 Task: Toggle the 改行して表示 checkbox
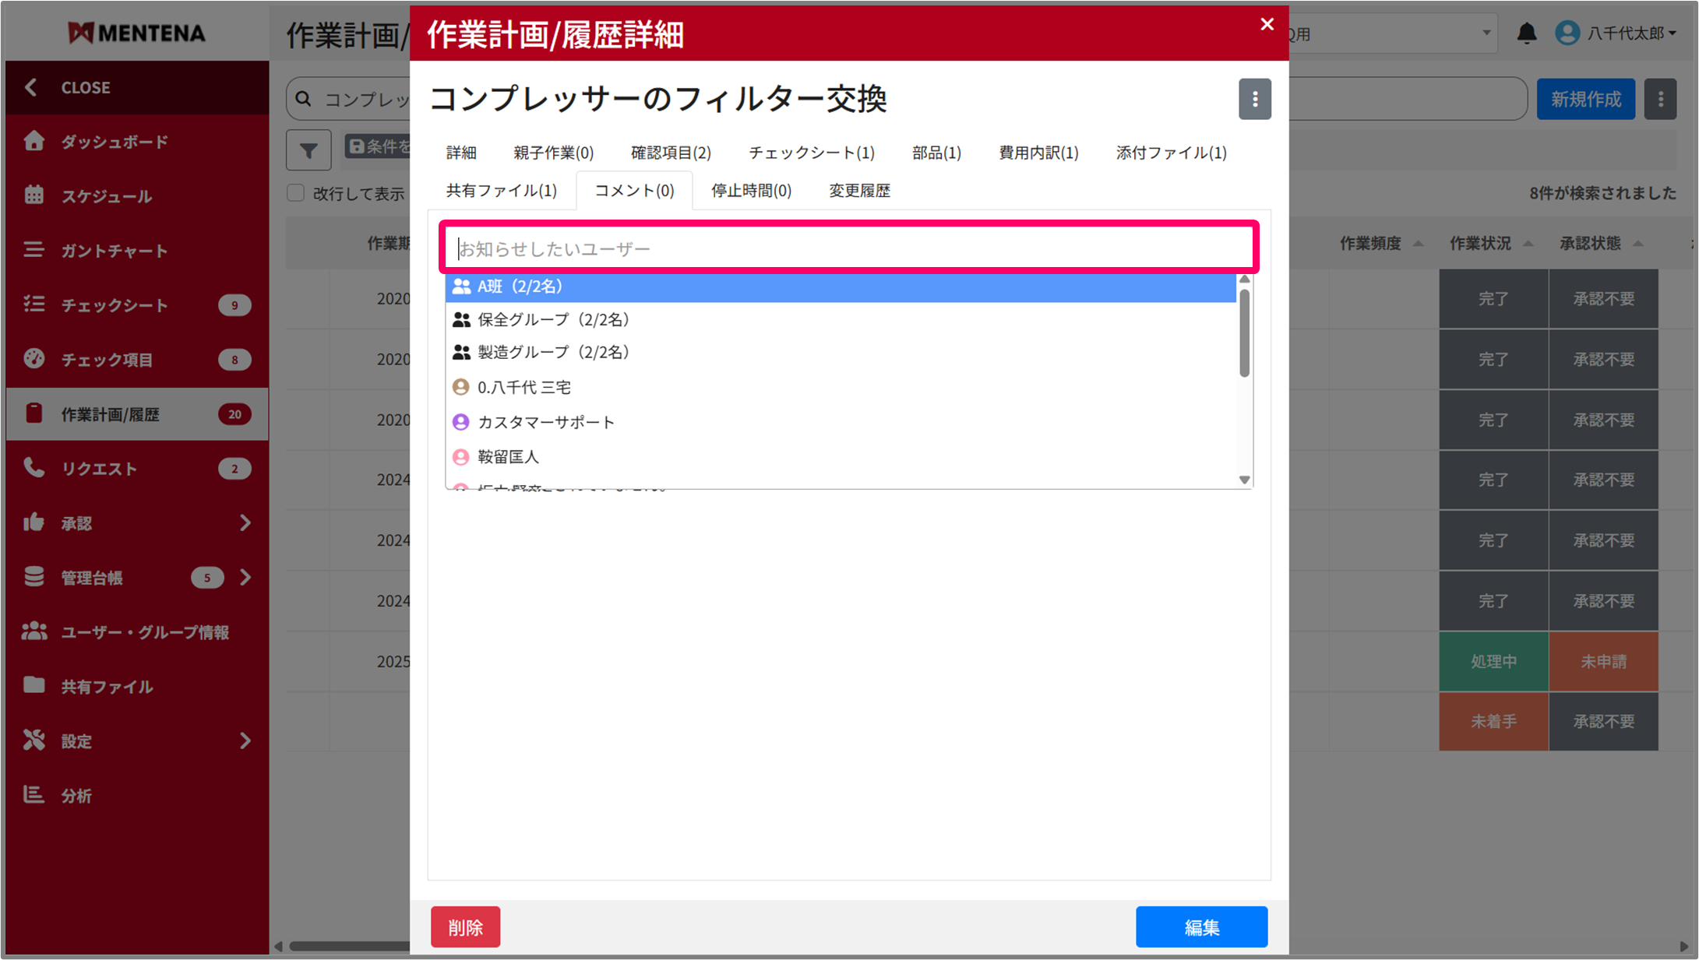click(x=296, y=193)
